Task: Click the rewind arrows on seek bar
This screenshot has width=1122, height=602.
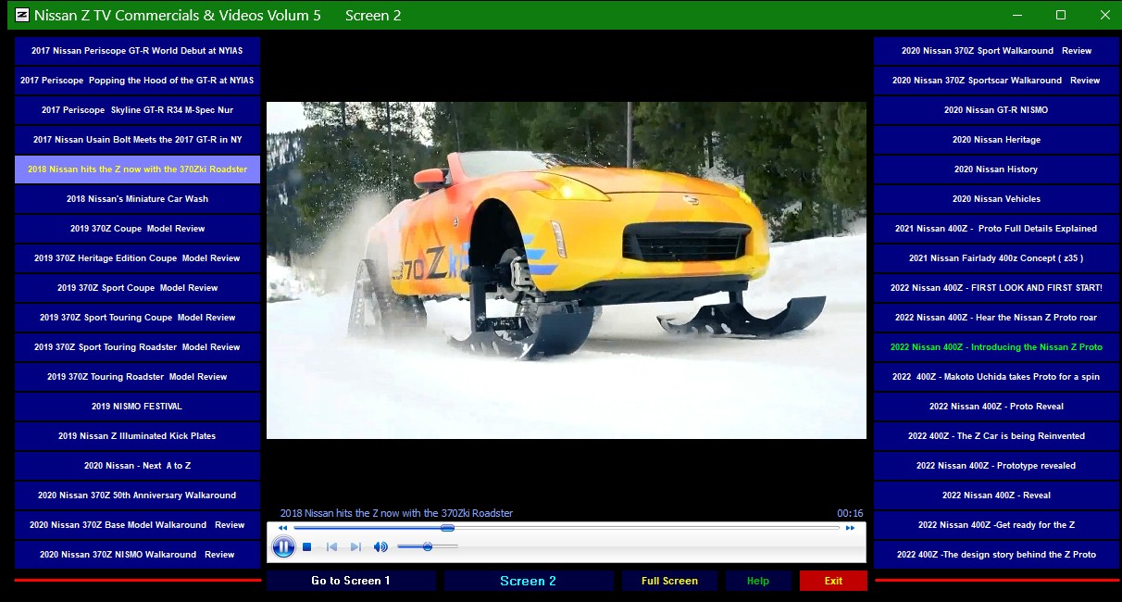Action: click(x=282, y=528)
